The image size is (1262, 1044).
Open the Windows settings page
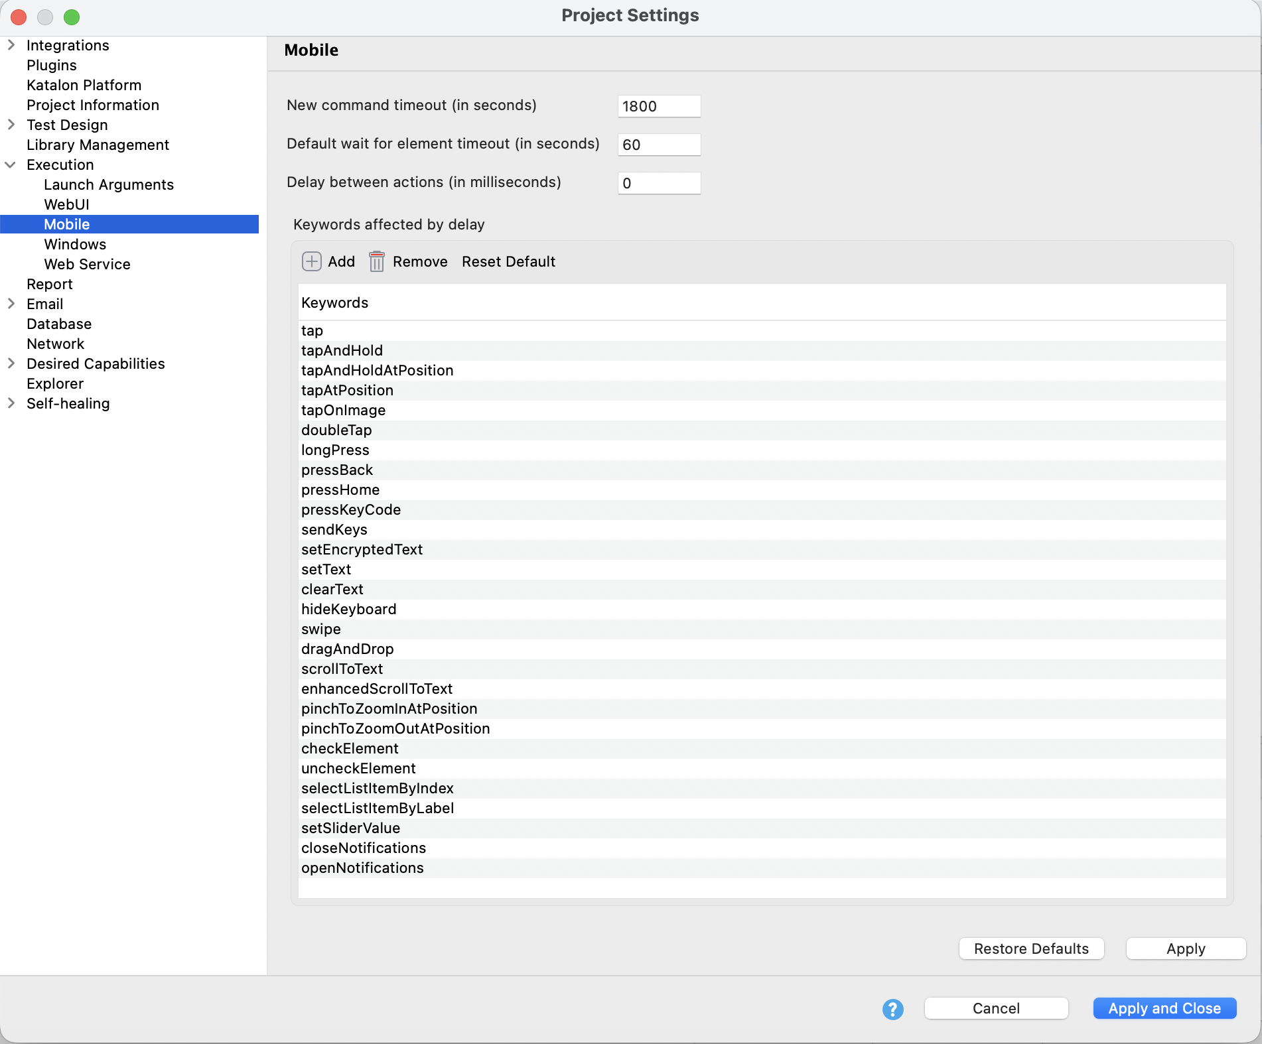75,244
